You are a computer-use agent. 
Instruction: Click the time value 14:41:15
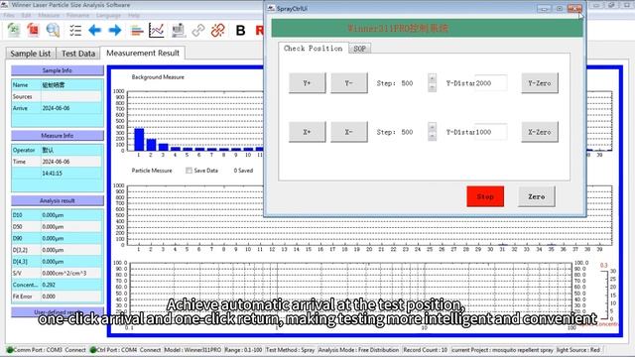tap(53, 174)
